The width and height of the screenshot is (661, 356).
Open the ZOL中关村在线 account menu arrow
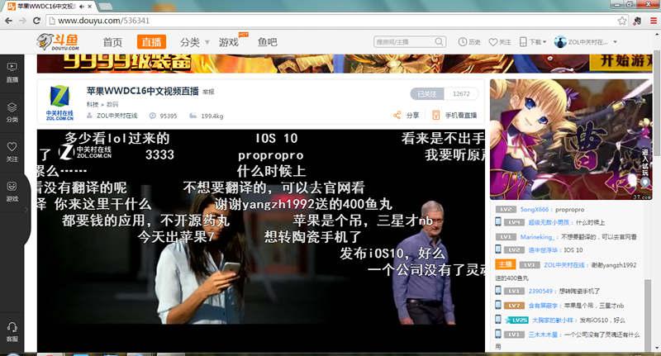click(x=615, y=42)
